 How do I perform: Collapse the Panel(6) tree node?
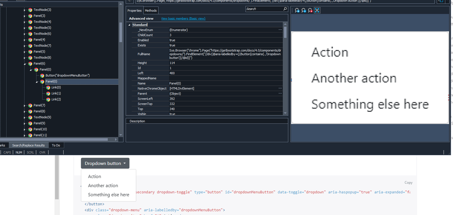point(25,63)
